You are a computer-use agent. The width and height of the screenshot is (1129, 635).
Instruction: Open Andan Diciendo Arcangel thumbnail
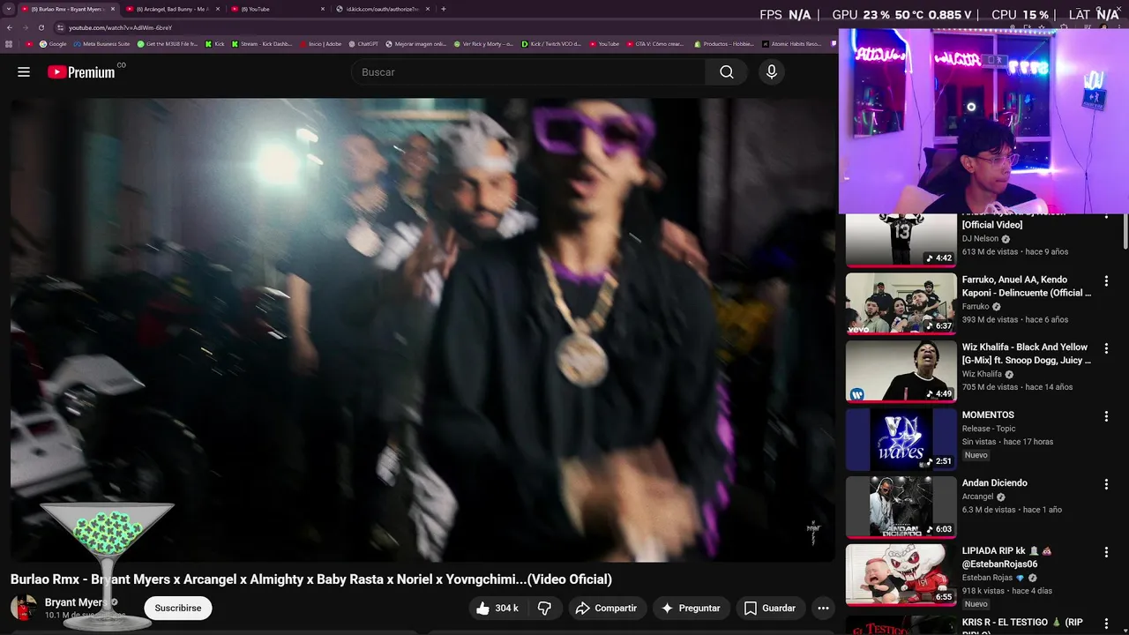[901, 507]
